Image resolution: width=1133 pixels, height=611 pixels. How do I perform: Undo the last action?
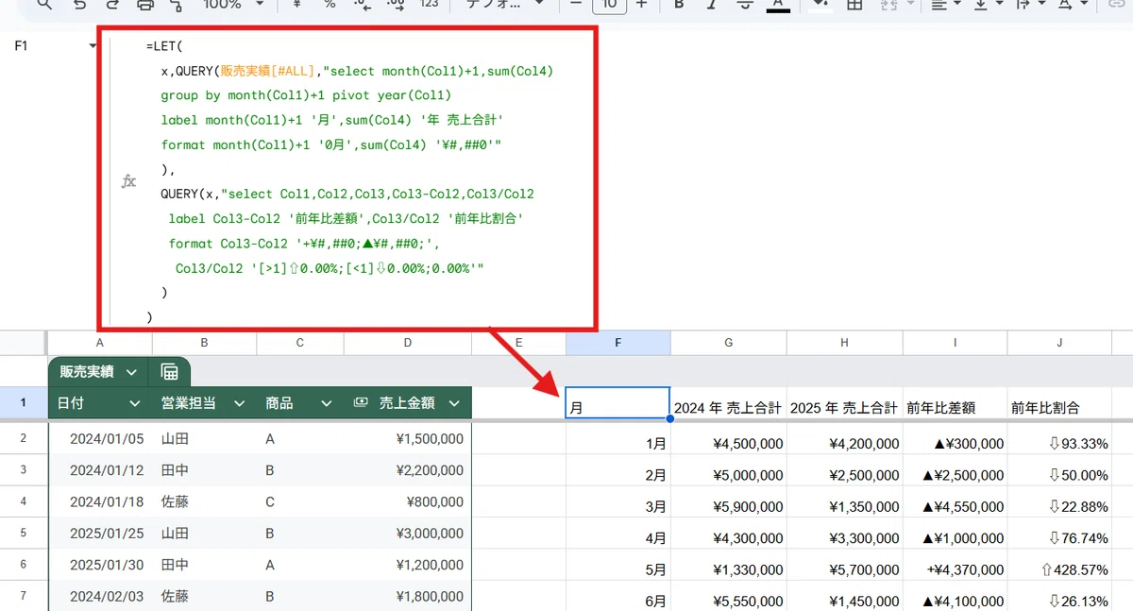point(80,5)
